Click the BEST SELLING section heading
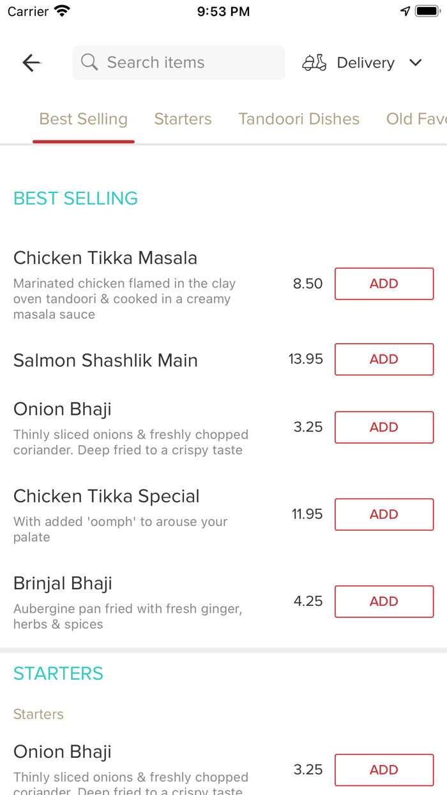The height and width of the screenshot is (795, 447). click(75, 199)
